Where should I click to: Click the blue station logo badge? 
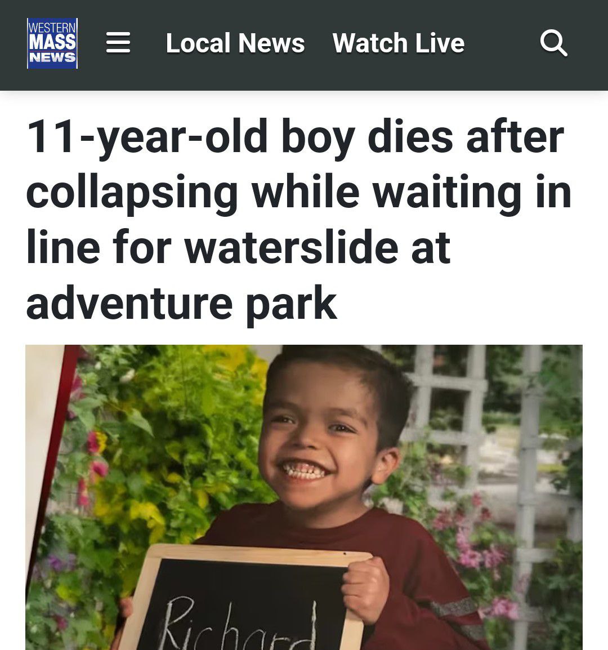coord(52,43)
